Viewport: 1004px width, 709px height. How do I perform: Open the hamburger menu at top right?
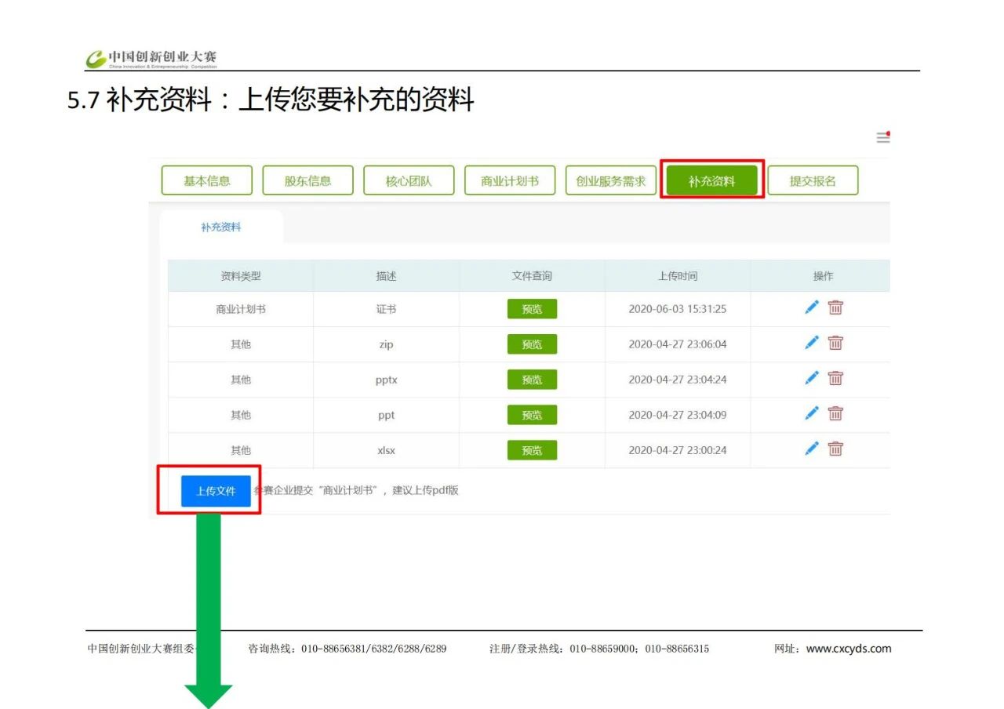[883, 137]
